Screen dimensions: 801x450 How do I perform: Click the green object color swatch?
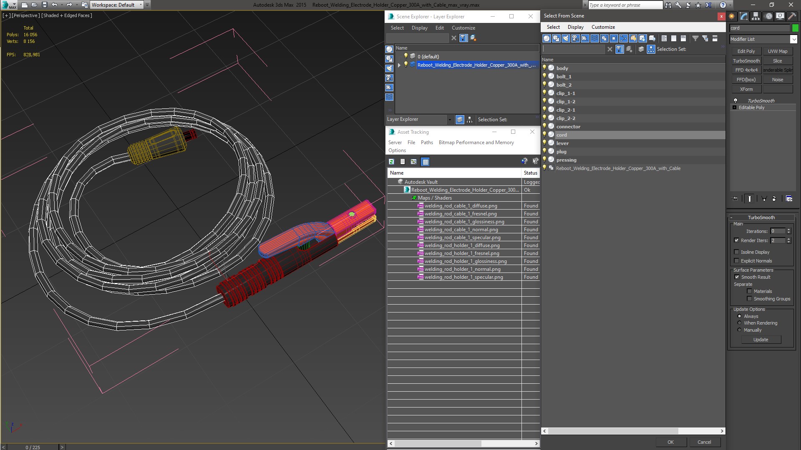(x=795, y=28)
